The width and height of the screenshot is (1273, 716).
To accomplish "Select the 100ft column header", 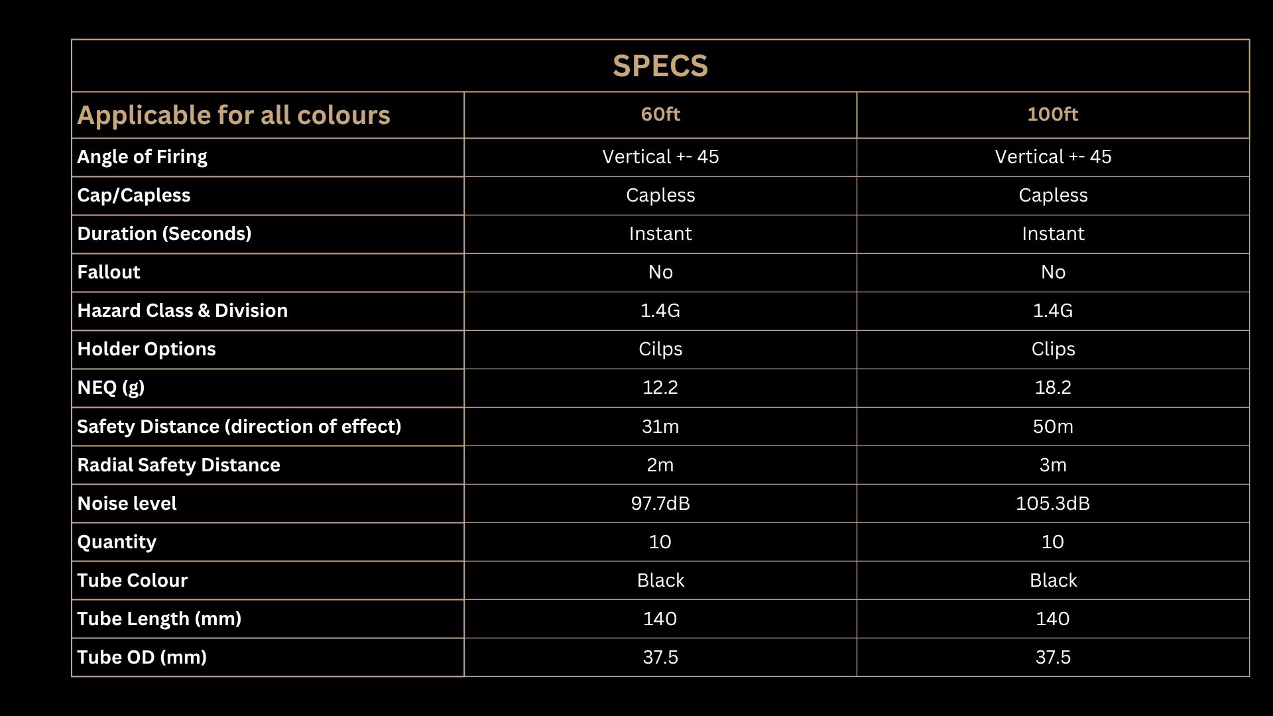I will 1053,114.
